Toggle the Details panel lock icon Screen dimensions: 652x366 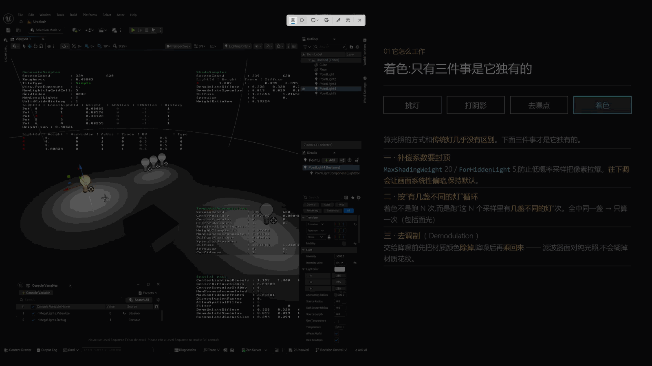point(357,160)
